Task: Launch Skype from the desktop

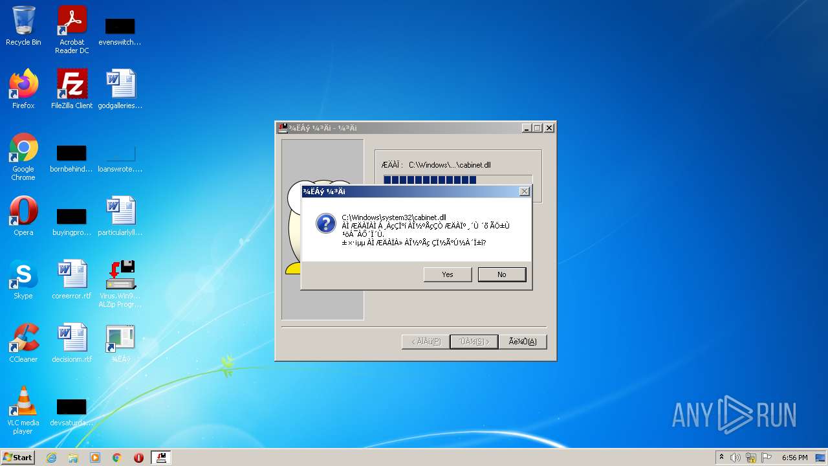Action: click(23, 280)
